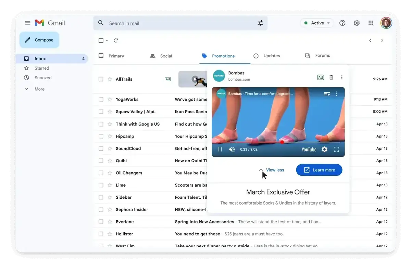Click the YouTube logo in player
Image resolution: width=411 pixels, height=269 pixels.
(309, 149)
